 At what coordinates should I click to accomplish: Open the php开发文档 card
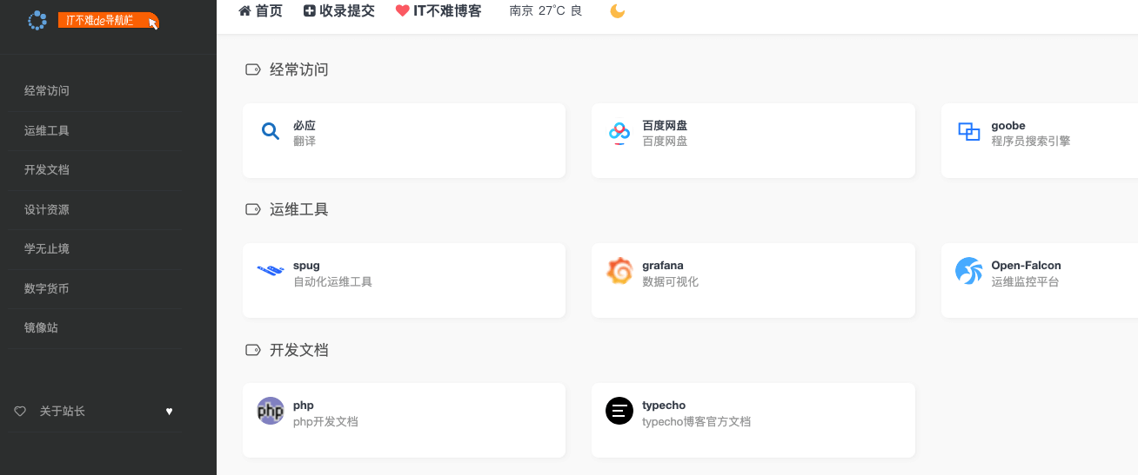coord(404,420)
